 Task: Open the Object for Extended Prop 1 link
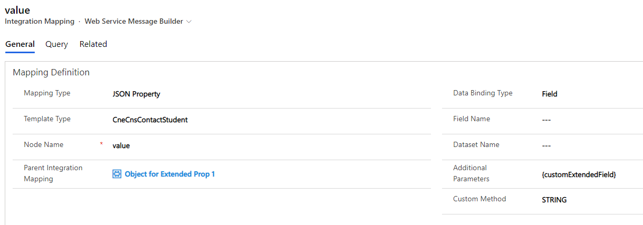pos(170,174)
